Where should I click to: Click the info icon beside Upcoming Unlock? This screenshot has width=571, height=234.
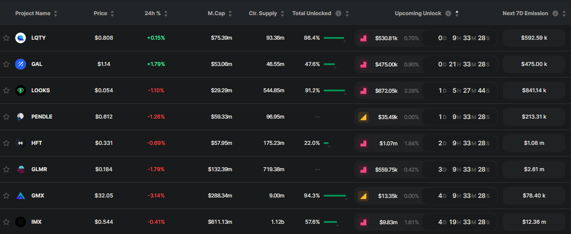tap(448, 13)
